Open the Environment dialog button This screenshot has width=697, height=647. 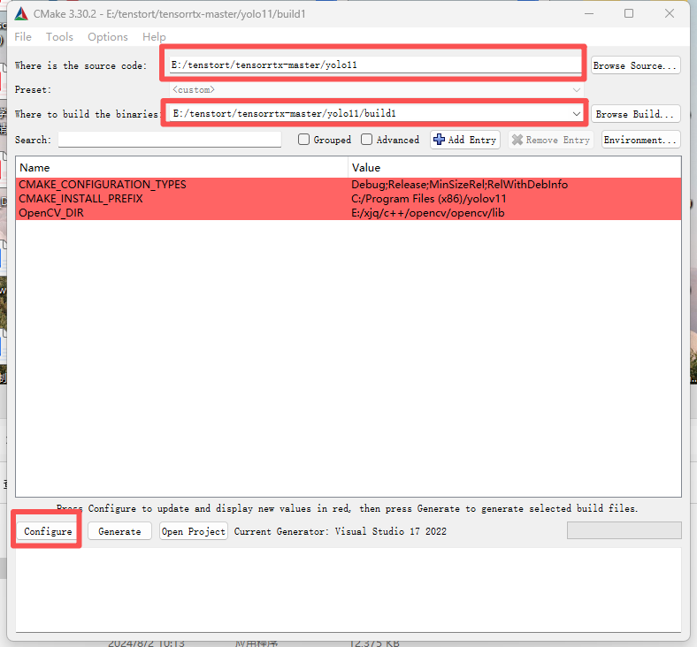click(x=641, y=140)
